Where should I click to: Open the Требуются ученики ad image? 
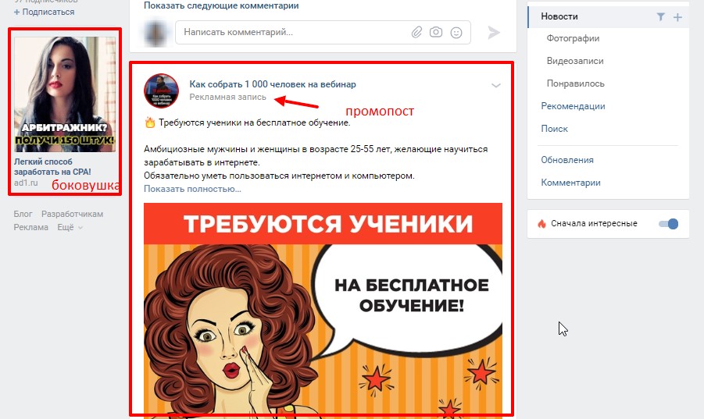[x=323, y=309]
